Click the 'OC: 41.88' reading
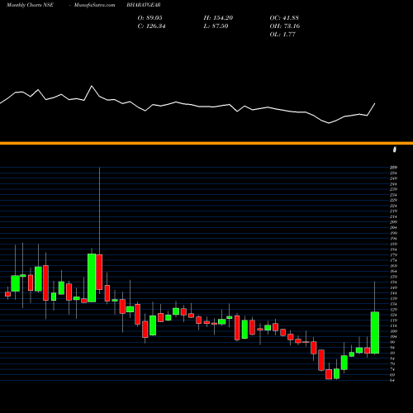Screen dimensions: 413x413 tap(284, 18)
